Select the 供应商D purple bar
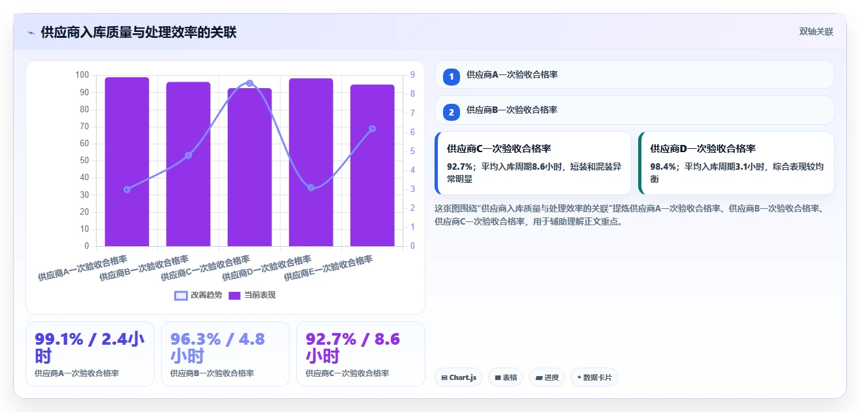This screenshot has height=412, width=860. (x=311, y=162)
